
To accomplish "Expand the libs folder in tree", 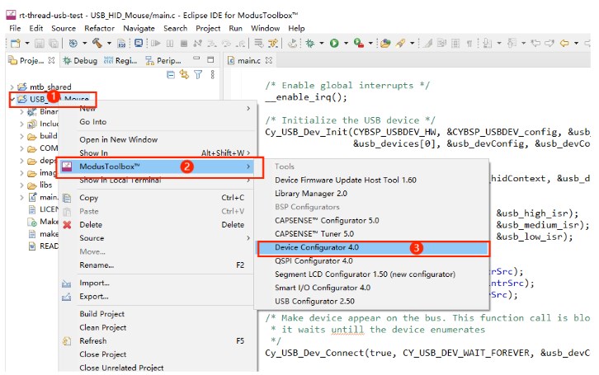I will (21, 185).
